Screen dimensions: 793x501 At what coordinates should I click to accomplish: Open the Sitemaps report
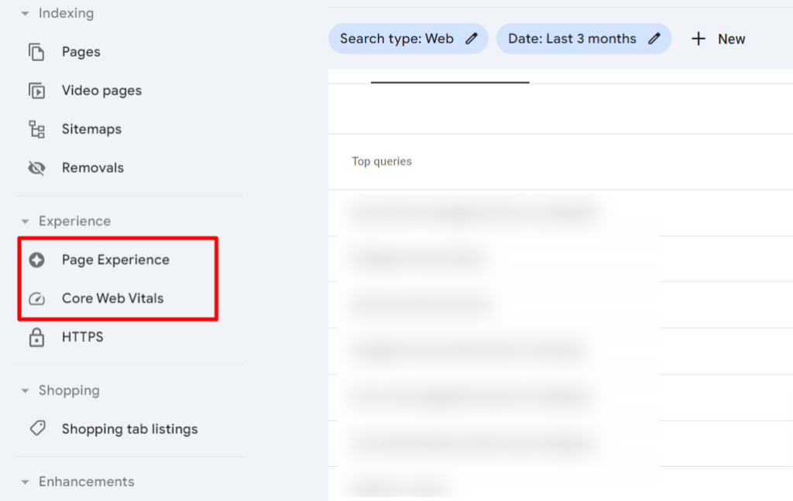(91, 129)
